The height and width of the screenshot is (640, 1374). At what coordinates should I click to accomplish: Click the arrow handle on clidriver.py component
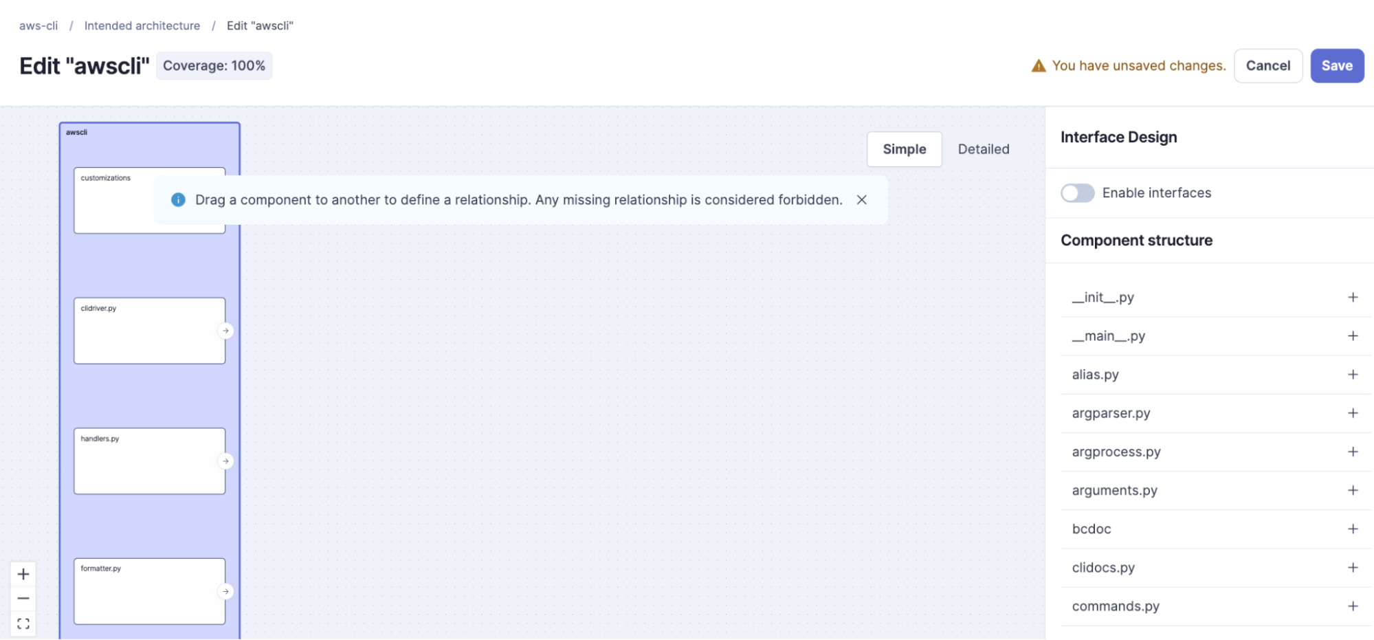[x=225, y=331]
